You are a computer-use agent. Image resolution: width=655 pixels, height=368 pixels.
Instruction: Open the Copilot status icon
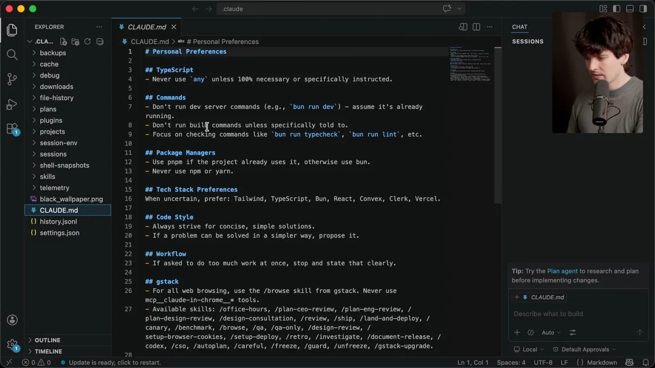(630, 362)
